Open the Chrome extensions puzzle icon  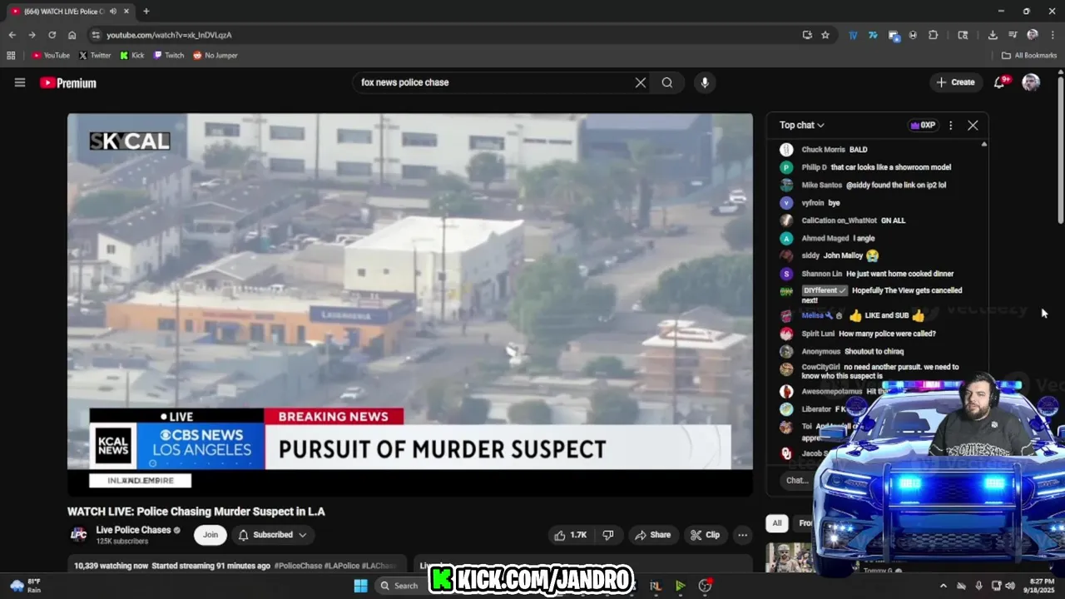click(x=934, y=35)
